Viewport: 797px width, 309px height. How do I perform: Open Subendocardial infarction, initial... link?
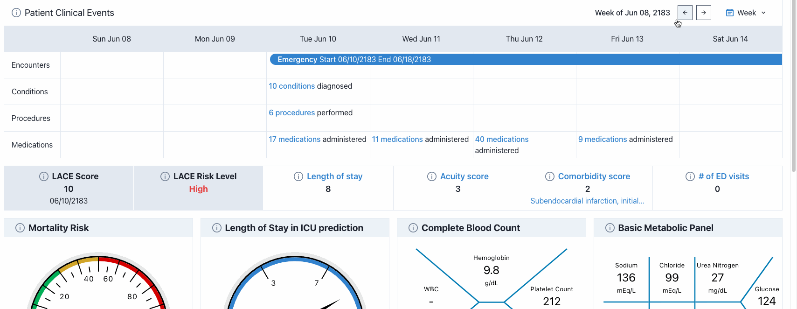pos(587,201)
